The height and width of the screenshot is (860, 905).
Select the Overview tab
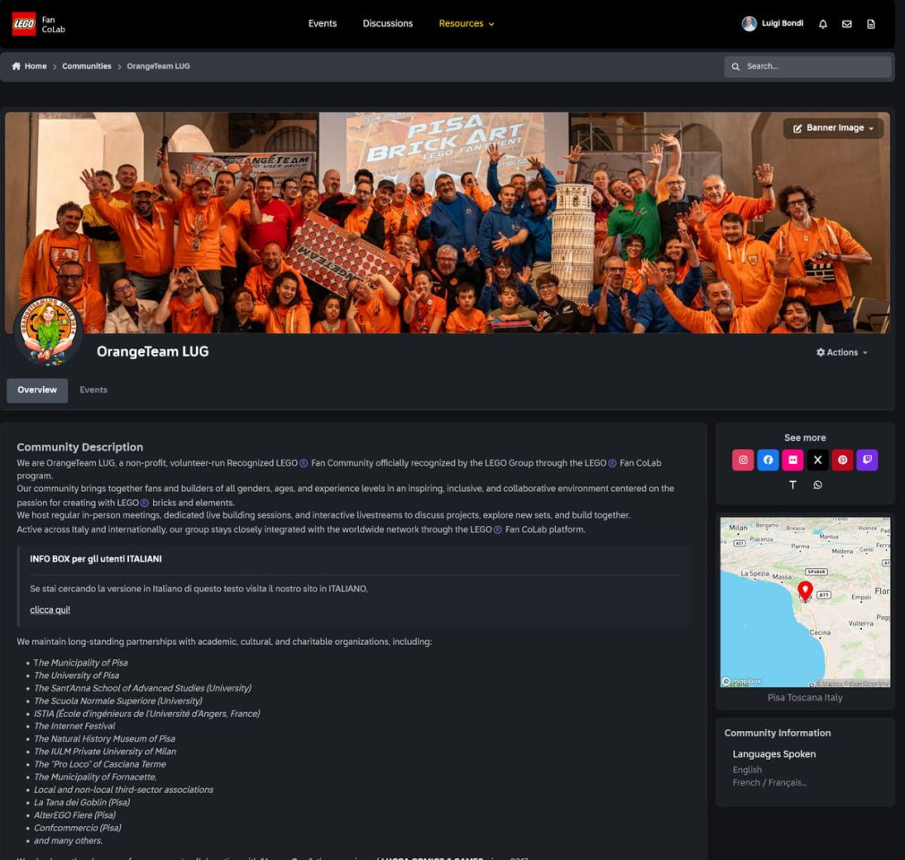click(37, 390)
